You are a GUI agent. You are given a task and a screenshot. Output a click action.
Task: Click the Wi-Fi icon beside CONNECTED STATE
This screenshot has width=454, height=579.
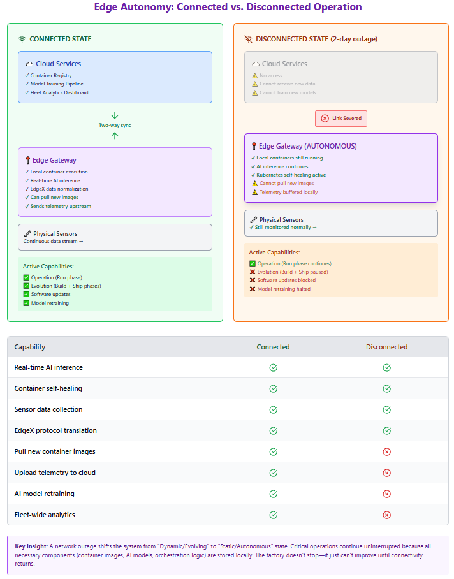pyautogui.click(x=22, y=40)
